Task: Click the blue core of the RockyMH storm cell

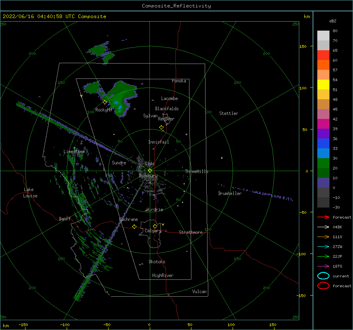Action: point(118,105)
